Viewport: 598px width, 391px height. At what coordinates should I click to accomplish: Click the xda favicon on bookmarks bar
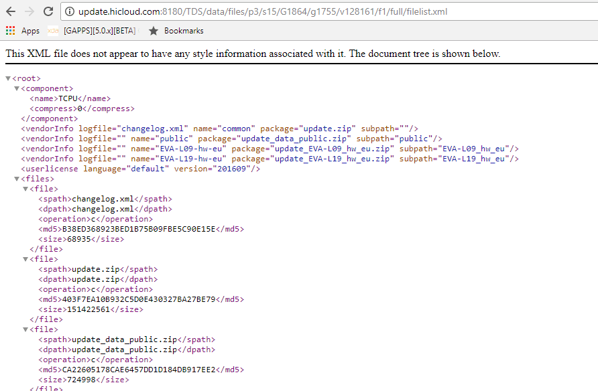[53, 31]
